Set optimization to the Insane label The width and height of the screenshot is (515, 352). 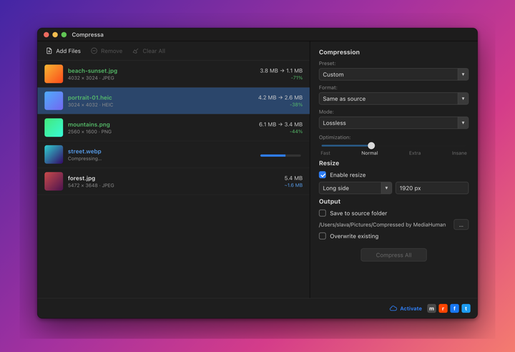click(459, 153)
